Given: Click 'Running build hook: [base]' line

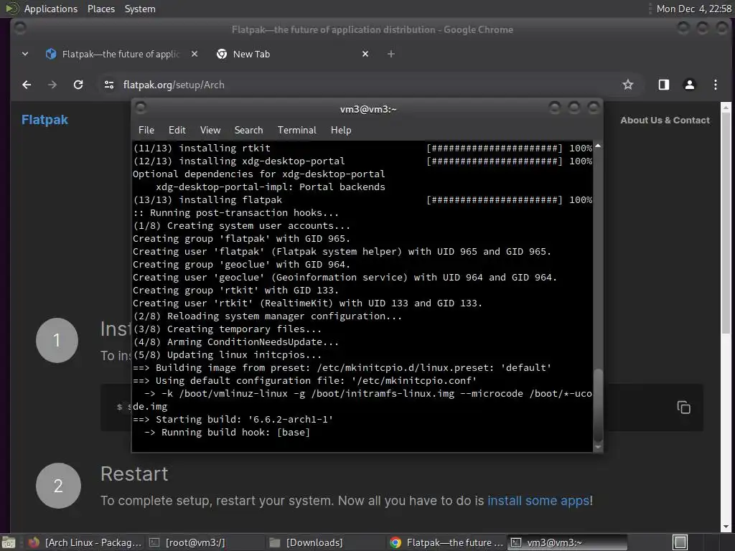Looking at the screenshot, I should coord(228,432).
